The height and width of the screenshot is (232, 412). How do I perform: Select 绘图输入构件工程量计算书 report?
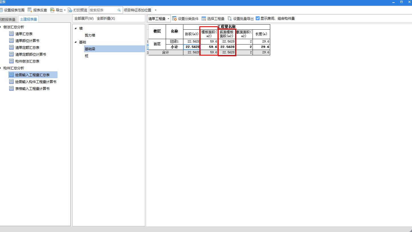36,82
